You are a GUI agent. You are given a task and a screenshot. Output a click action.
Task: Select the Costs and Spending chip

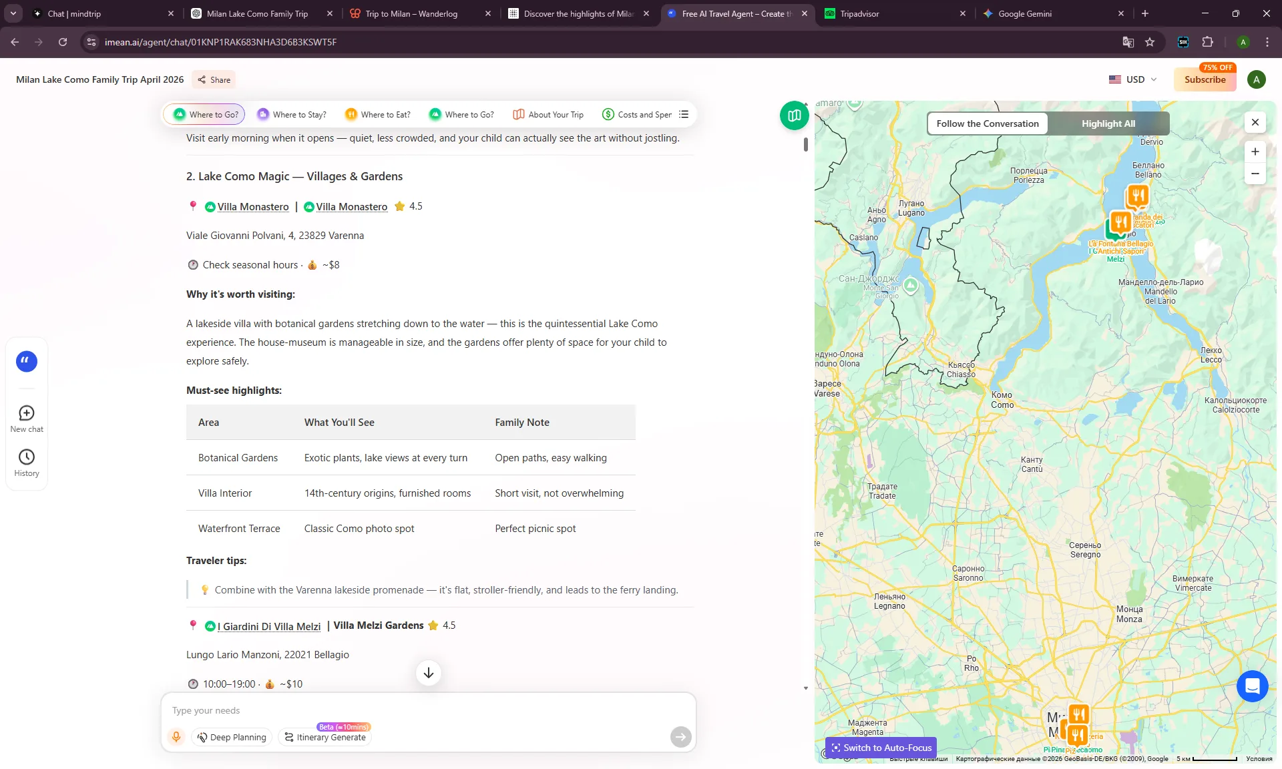[x=637, y=114]
